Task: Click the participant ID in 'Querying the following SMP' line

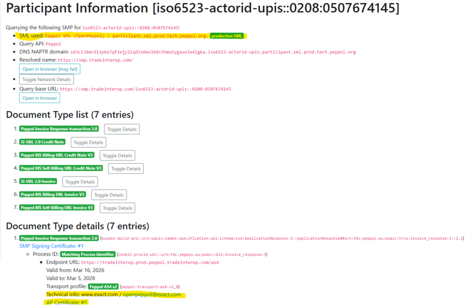Action: pos(130,28)
